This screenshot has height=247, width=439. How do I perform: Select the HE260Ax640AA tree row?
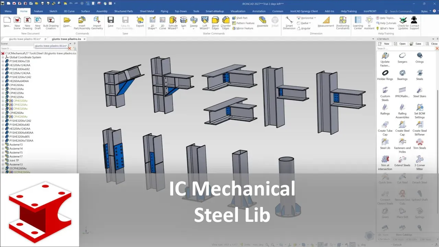[x=19, y=81]
